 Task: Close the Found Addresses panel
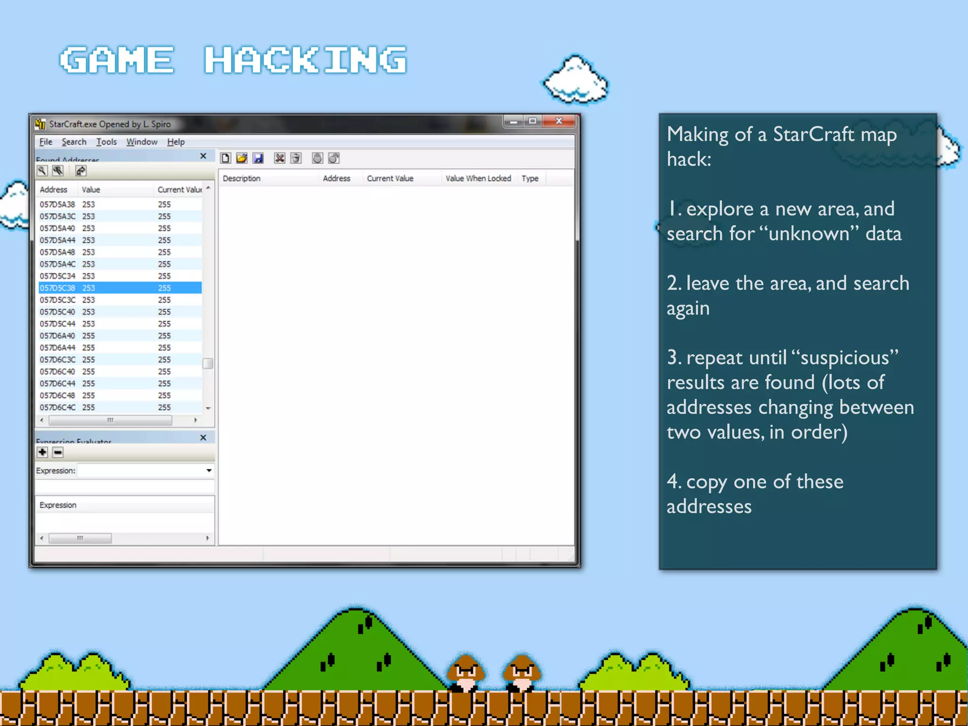pyautogui.click(x=203, y=156)
